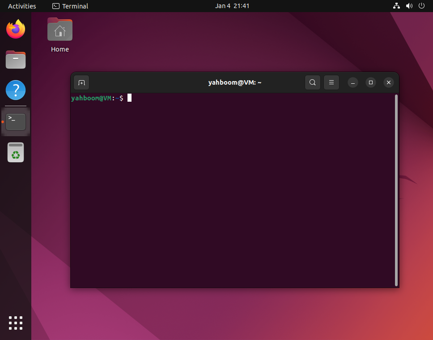The height and width of the screenshot is (340, 433).
Task: Open the hamburger menu in Terminal
Action: 331,82
